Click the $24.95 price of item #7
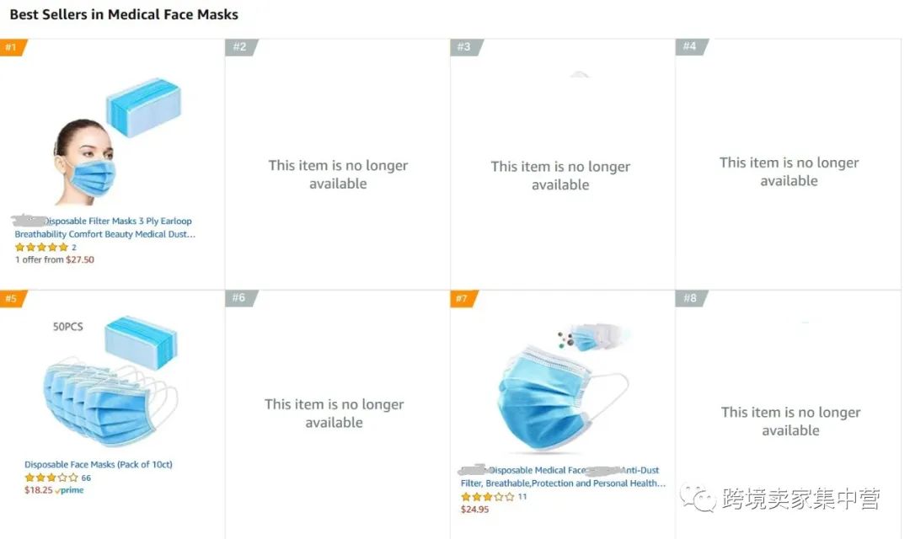The height and width of the screenshot is (539, 910). click(x=474, y=510)
